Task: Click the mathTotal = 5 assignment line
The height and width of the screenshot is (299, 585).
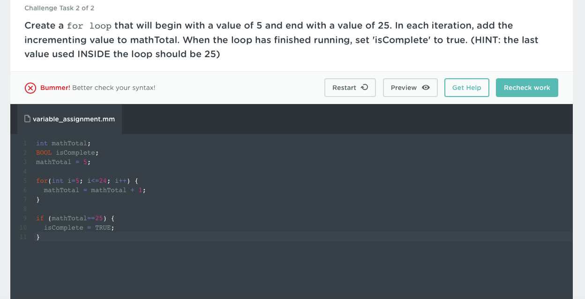Action: click(63, 162)
